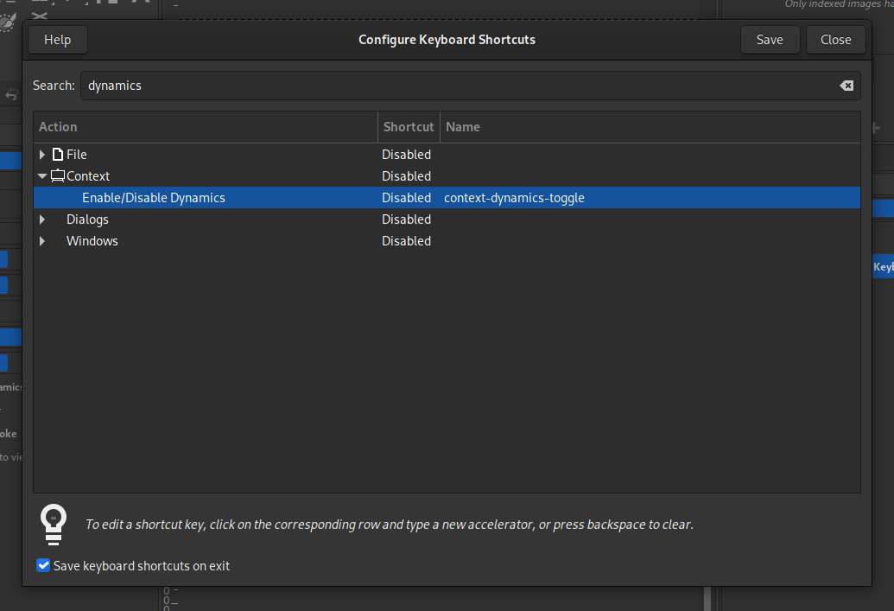Sort actions by the Shortcut column
Screen dimensions: 894x611
[x=408, y=126]
